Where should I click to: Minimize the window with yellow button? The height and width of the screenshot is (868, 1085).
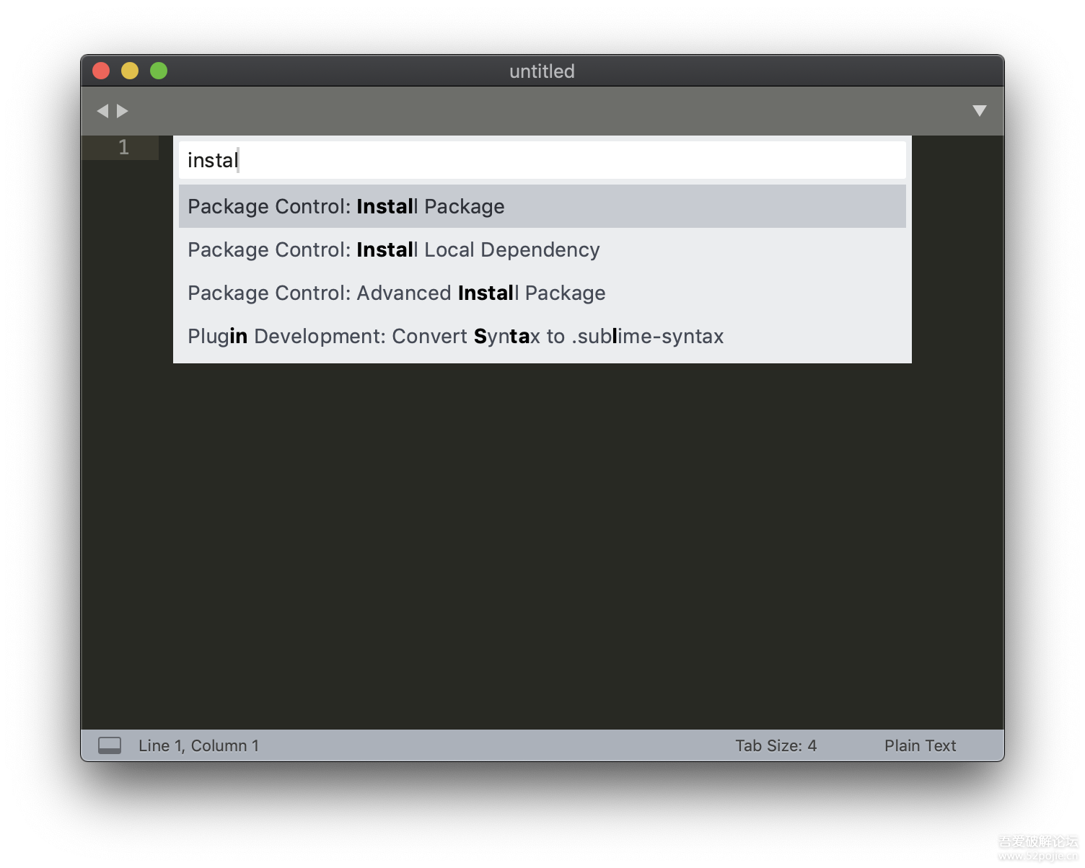coord(130,71)
